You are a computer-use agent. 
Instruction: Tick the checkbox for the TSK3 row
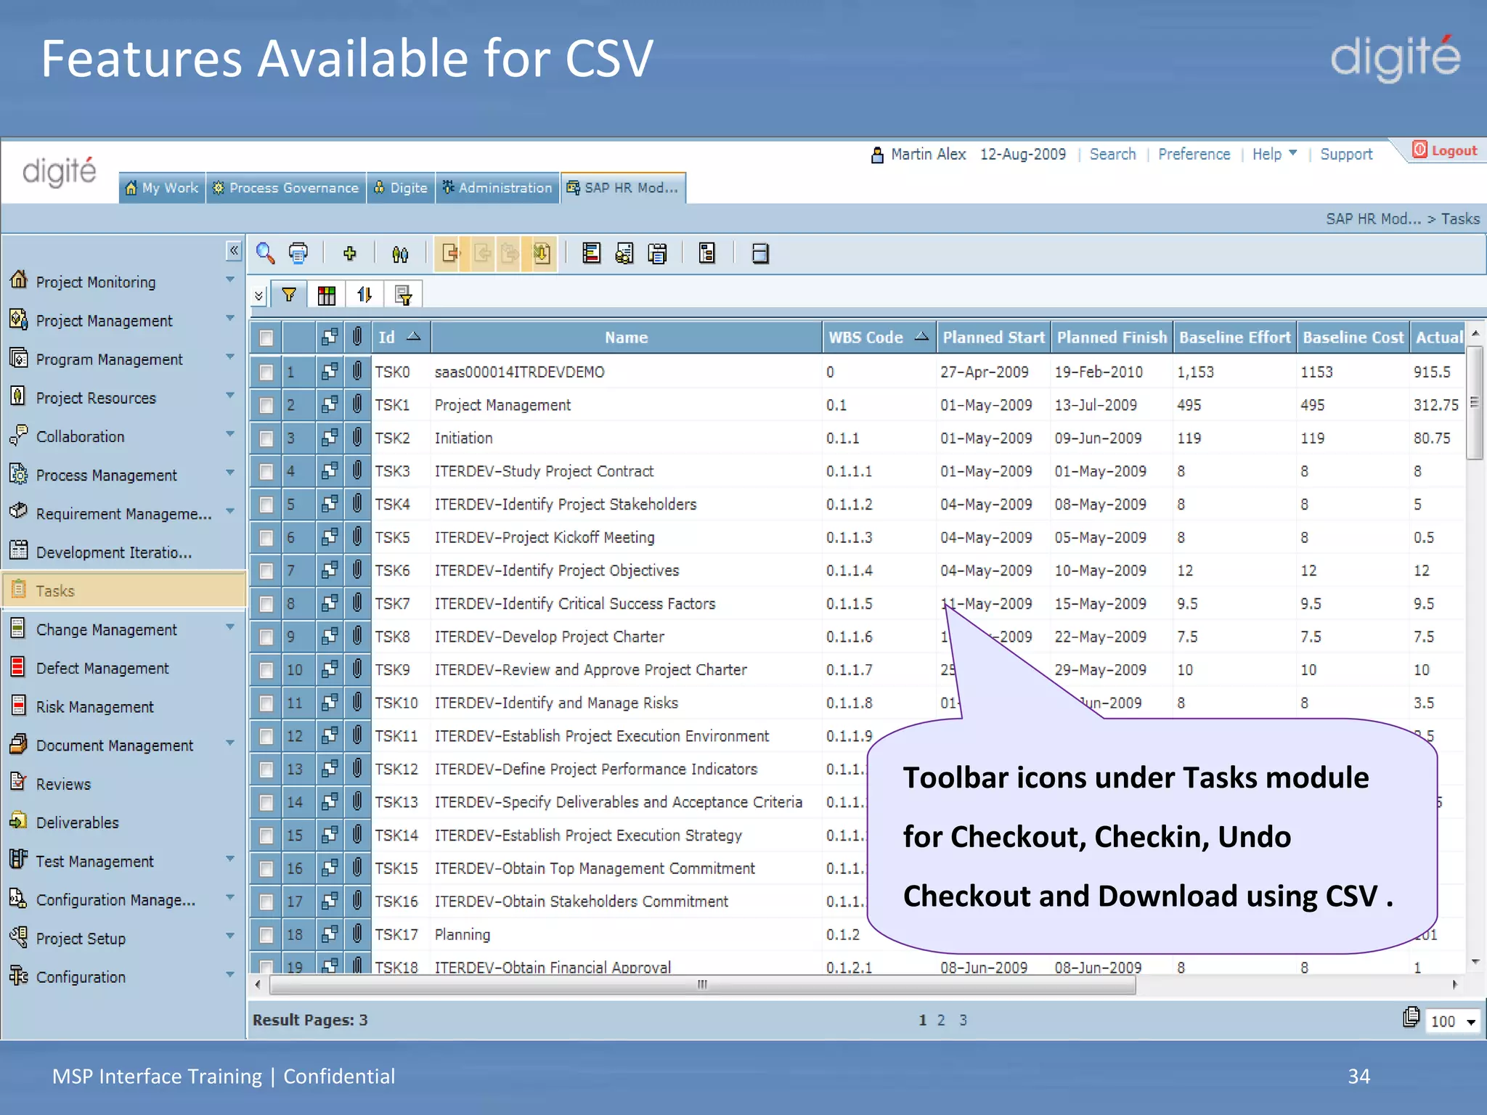click(x=266, y=472)
